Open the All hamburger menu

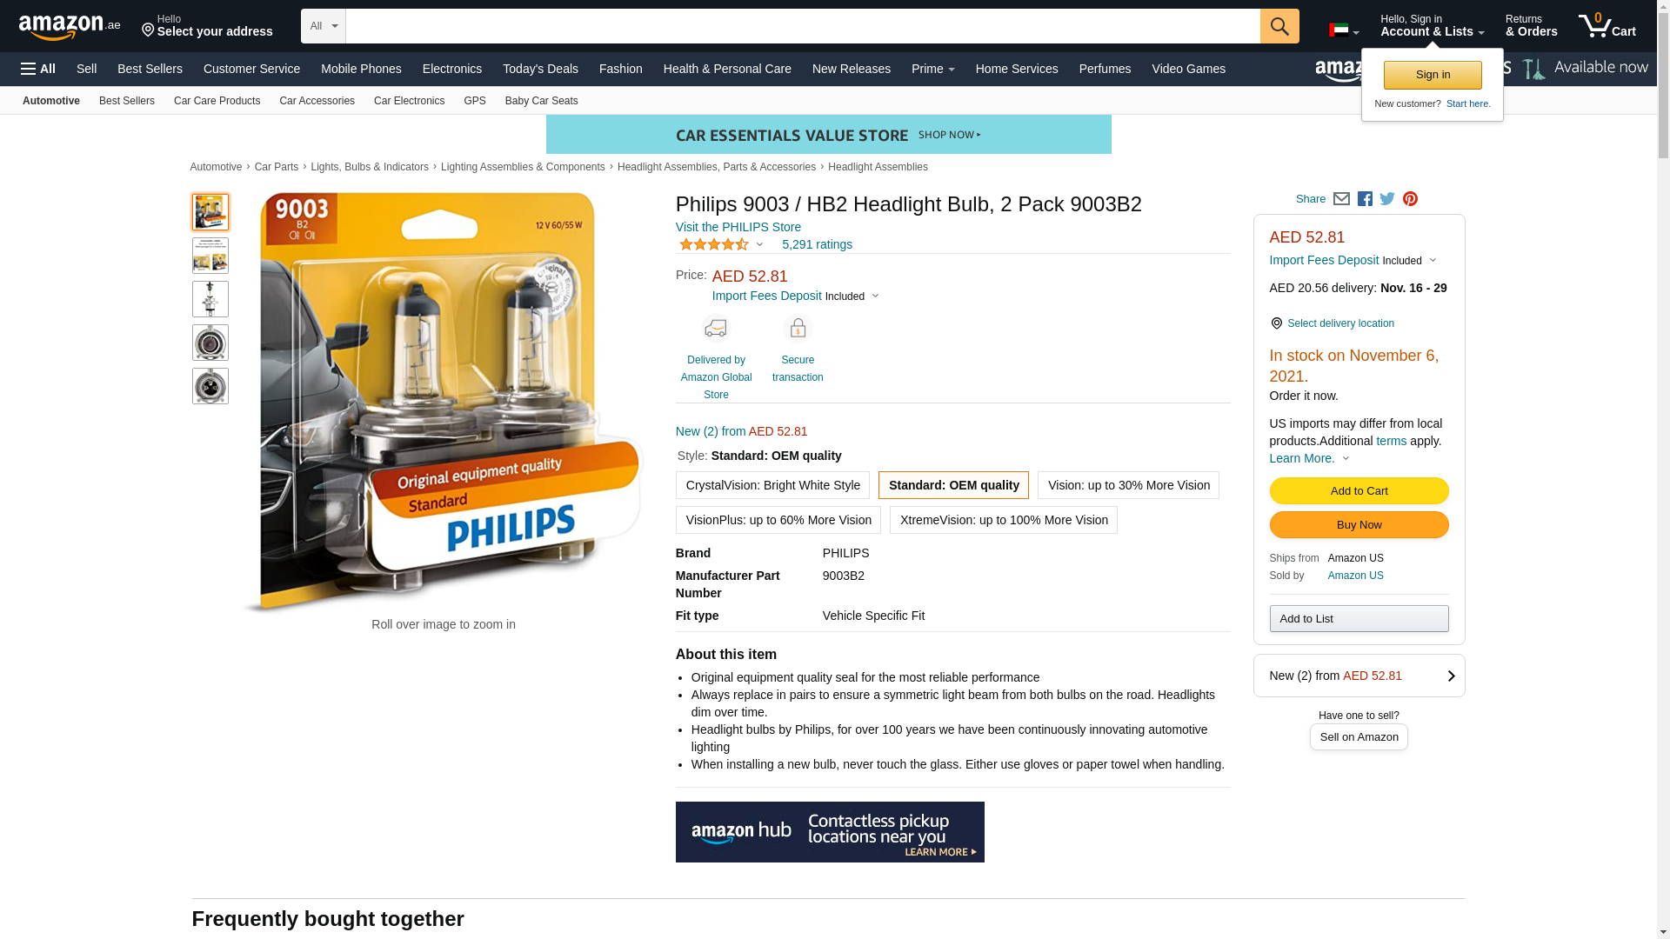click(38, 69)
